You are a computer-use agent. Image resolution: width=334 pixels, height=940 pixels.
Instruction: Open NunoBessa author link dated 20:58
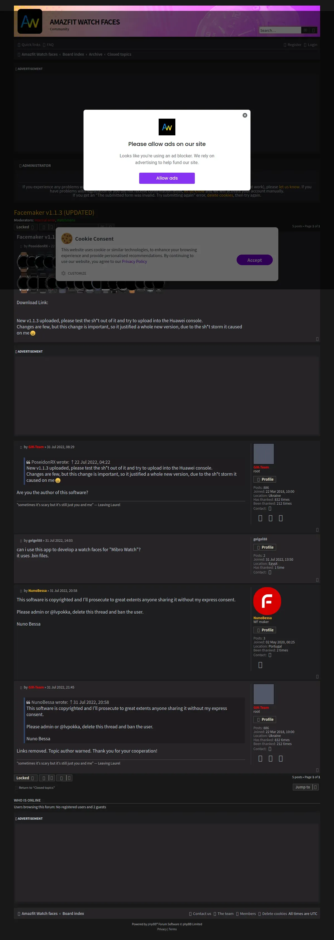click(38, 591)
